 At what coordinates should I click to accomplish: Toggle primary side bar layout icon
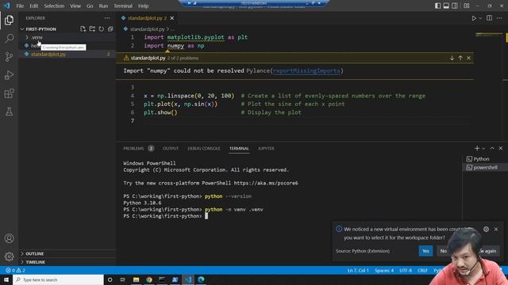click(437, 6)
